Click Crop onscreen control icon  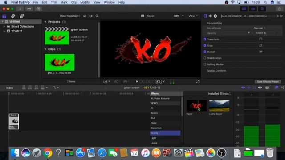(261, 45)
